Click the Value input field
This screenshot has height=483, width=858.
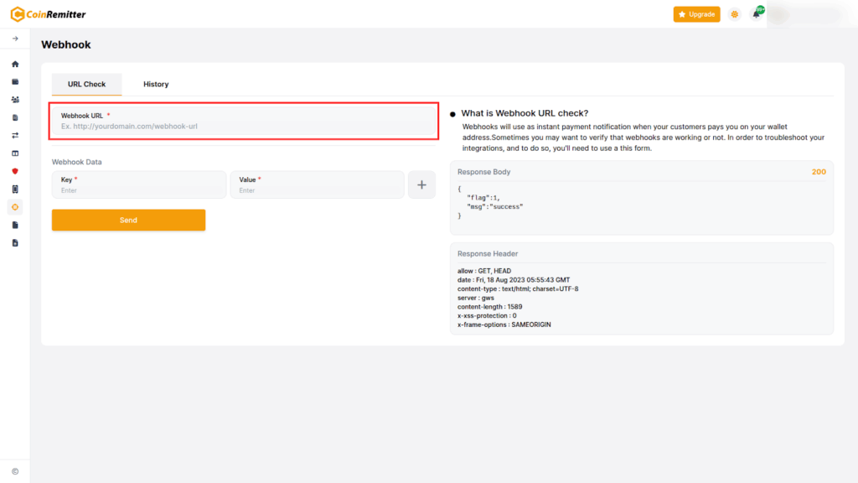317,190
